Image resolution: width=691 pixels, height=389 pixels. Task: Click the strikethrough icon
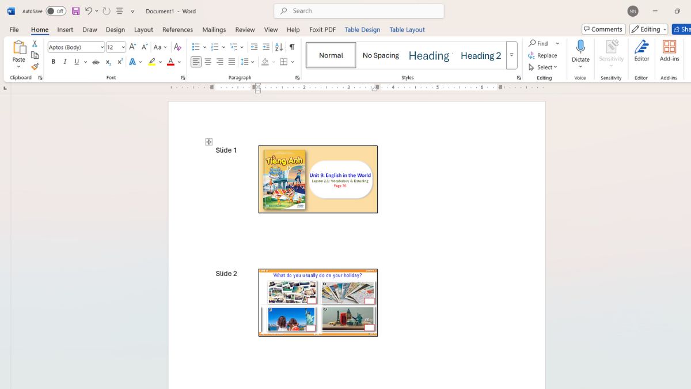pyautogui.click(x=96, y=62)
